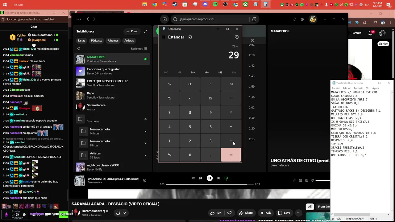Click calculator reciprocal 1/x key
395x222 pixels.
(169, 98)
